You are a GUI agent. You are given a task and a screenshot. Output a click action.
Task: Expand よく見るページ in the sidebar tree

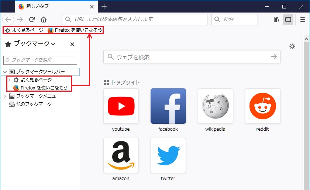pyautogui.click(x=10, y=80)
